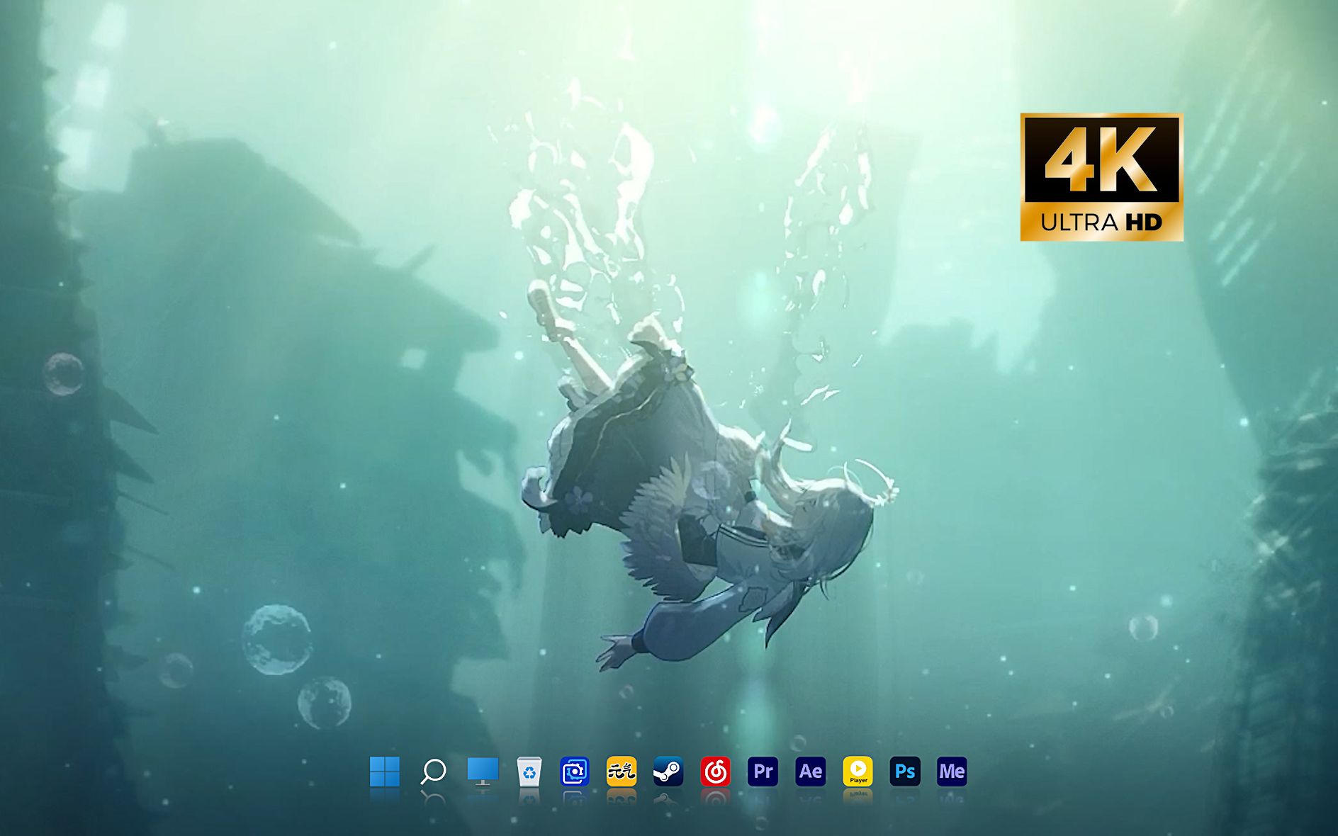Open This PC monitor icon
Viewport: 1338px width, 836px height.
coord(483,772)
